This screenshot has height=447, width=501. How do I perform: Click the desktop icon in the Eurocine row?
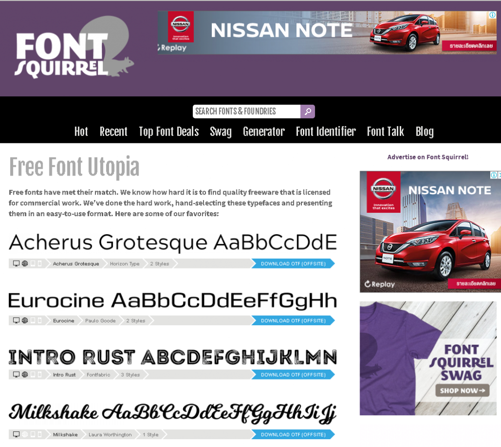(16, 320)
